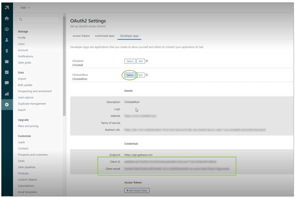This screenshot has width=295, height=198.
Task: Open the chat bubble icon in sidebar
Action: point(7,83)
